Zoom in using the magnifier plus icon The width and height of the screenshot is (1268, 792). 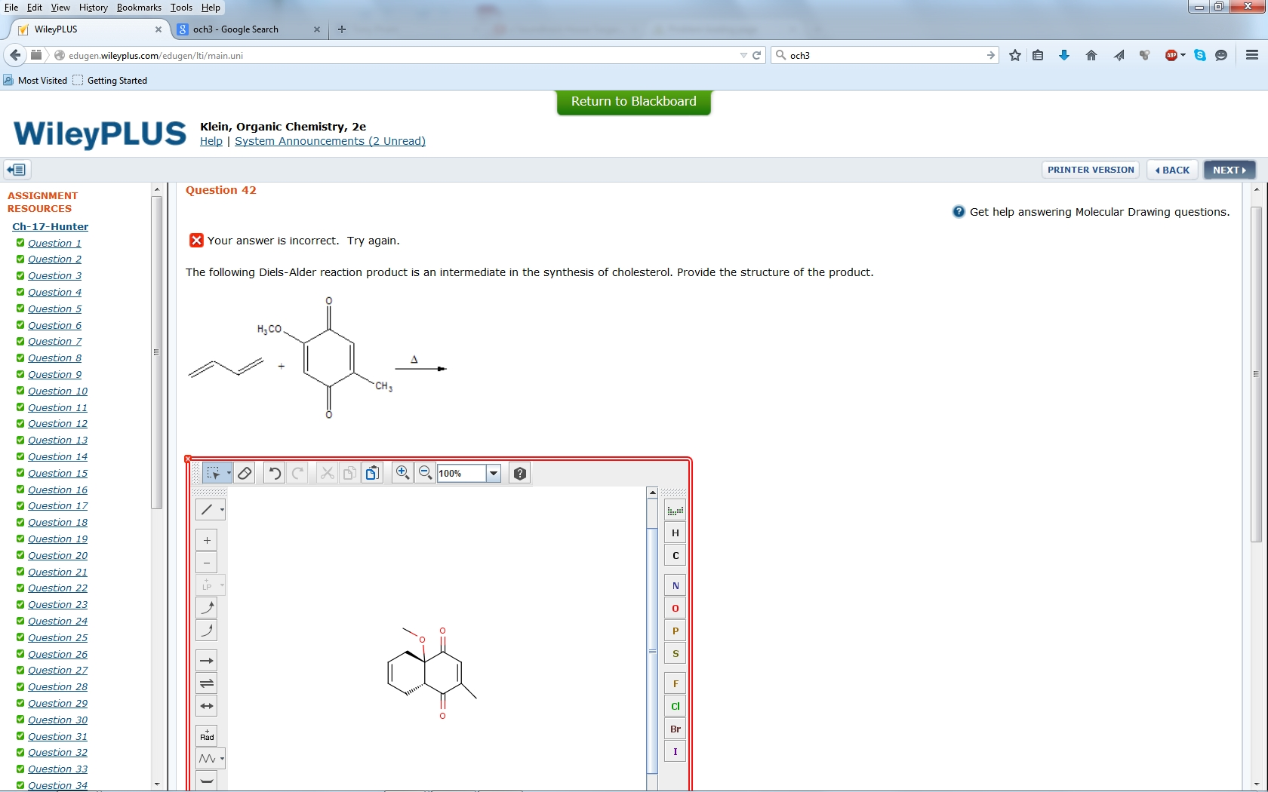[402, 473]
